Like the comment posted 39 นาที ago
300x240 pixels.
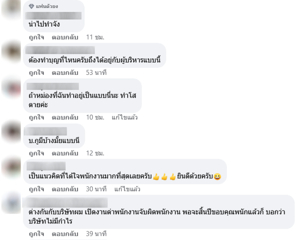click(36, 234)
